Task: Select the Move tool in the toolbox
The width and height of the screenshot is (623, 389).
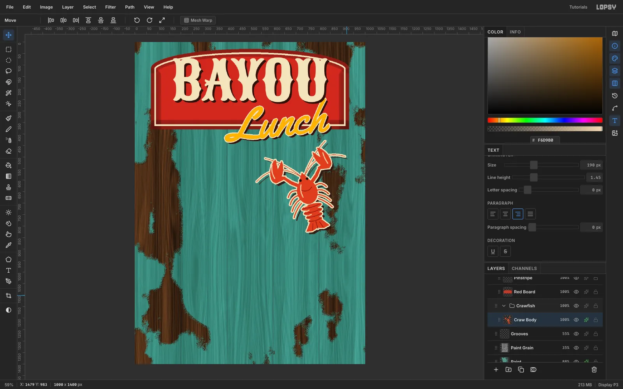Action: (x=9, y=35)
